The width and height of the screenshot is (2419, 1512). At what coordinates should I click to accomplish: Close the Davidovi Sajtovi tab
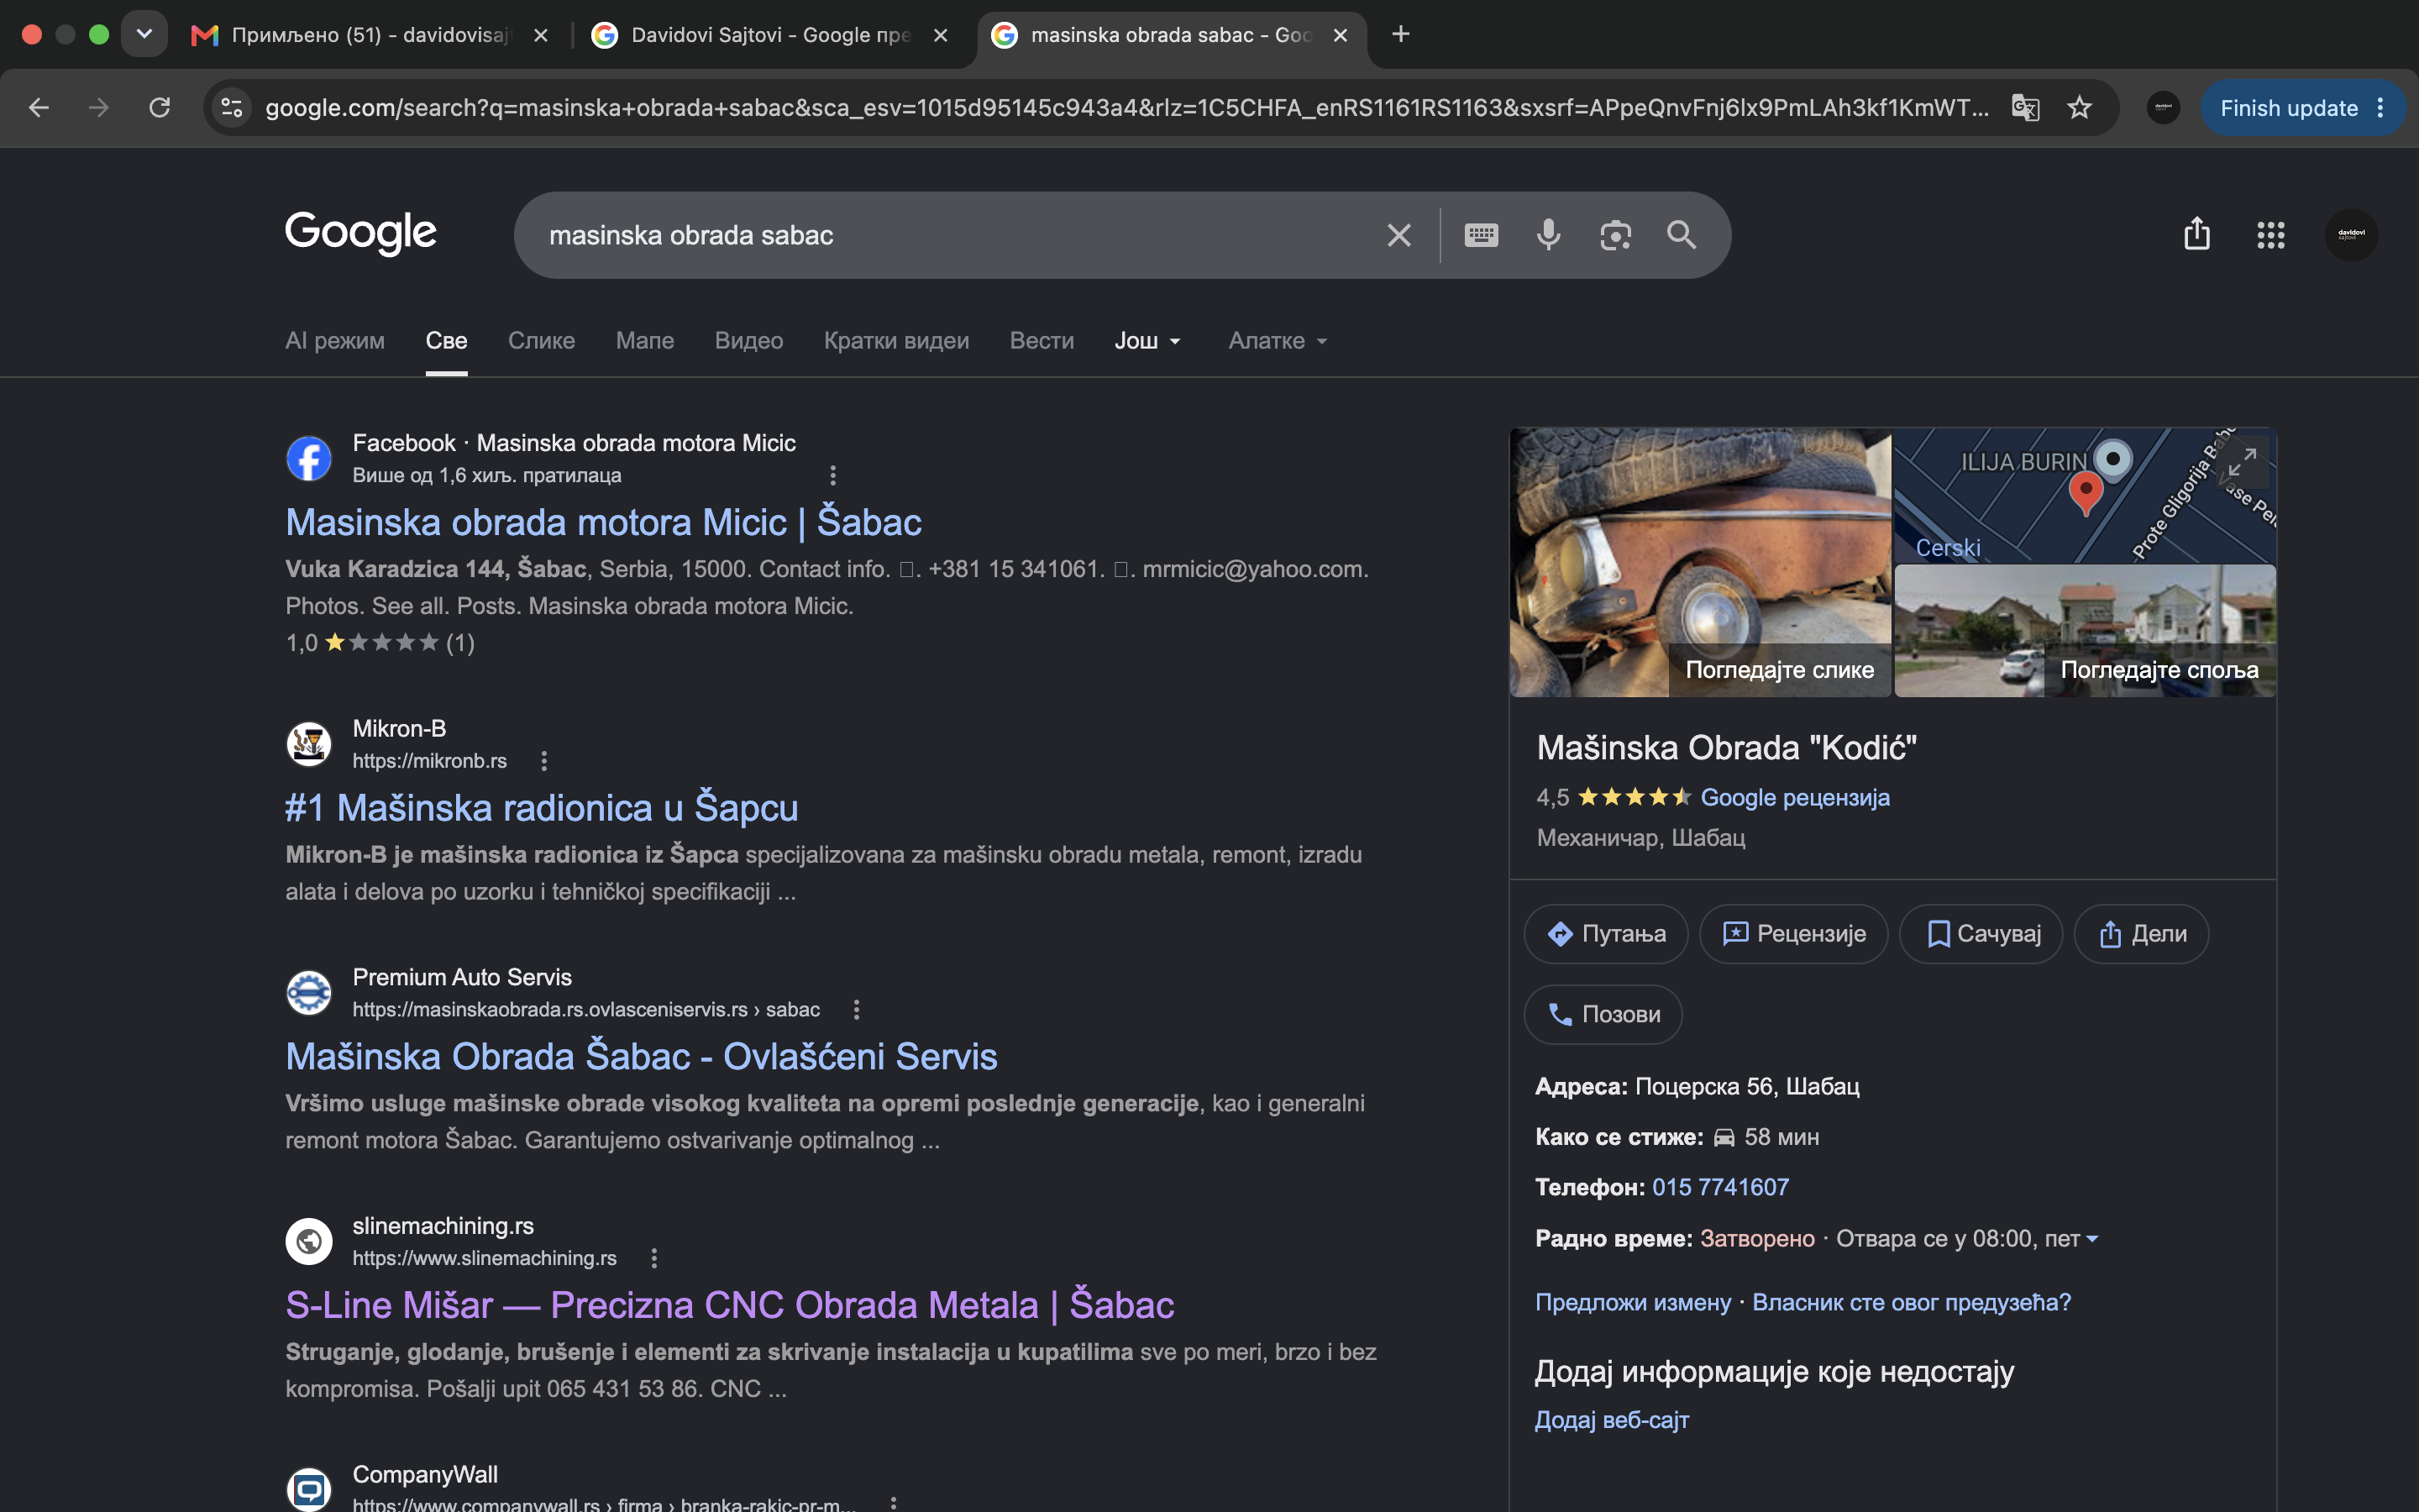(x=941, y=35)
